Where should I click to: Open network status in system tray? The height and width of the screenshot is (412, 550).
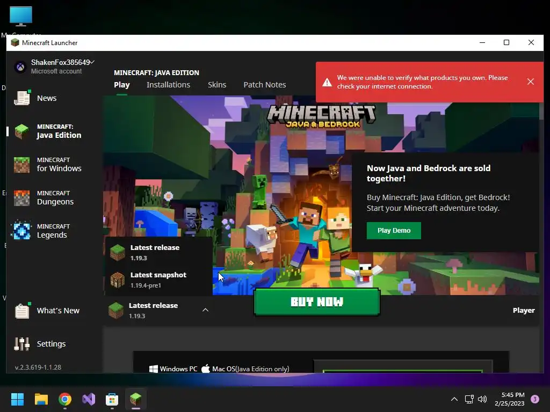point(469,399)
